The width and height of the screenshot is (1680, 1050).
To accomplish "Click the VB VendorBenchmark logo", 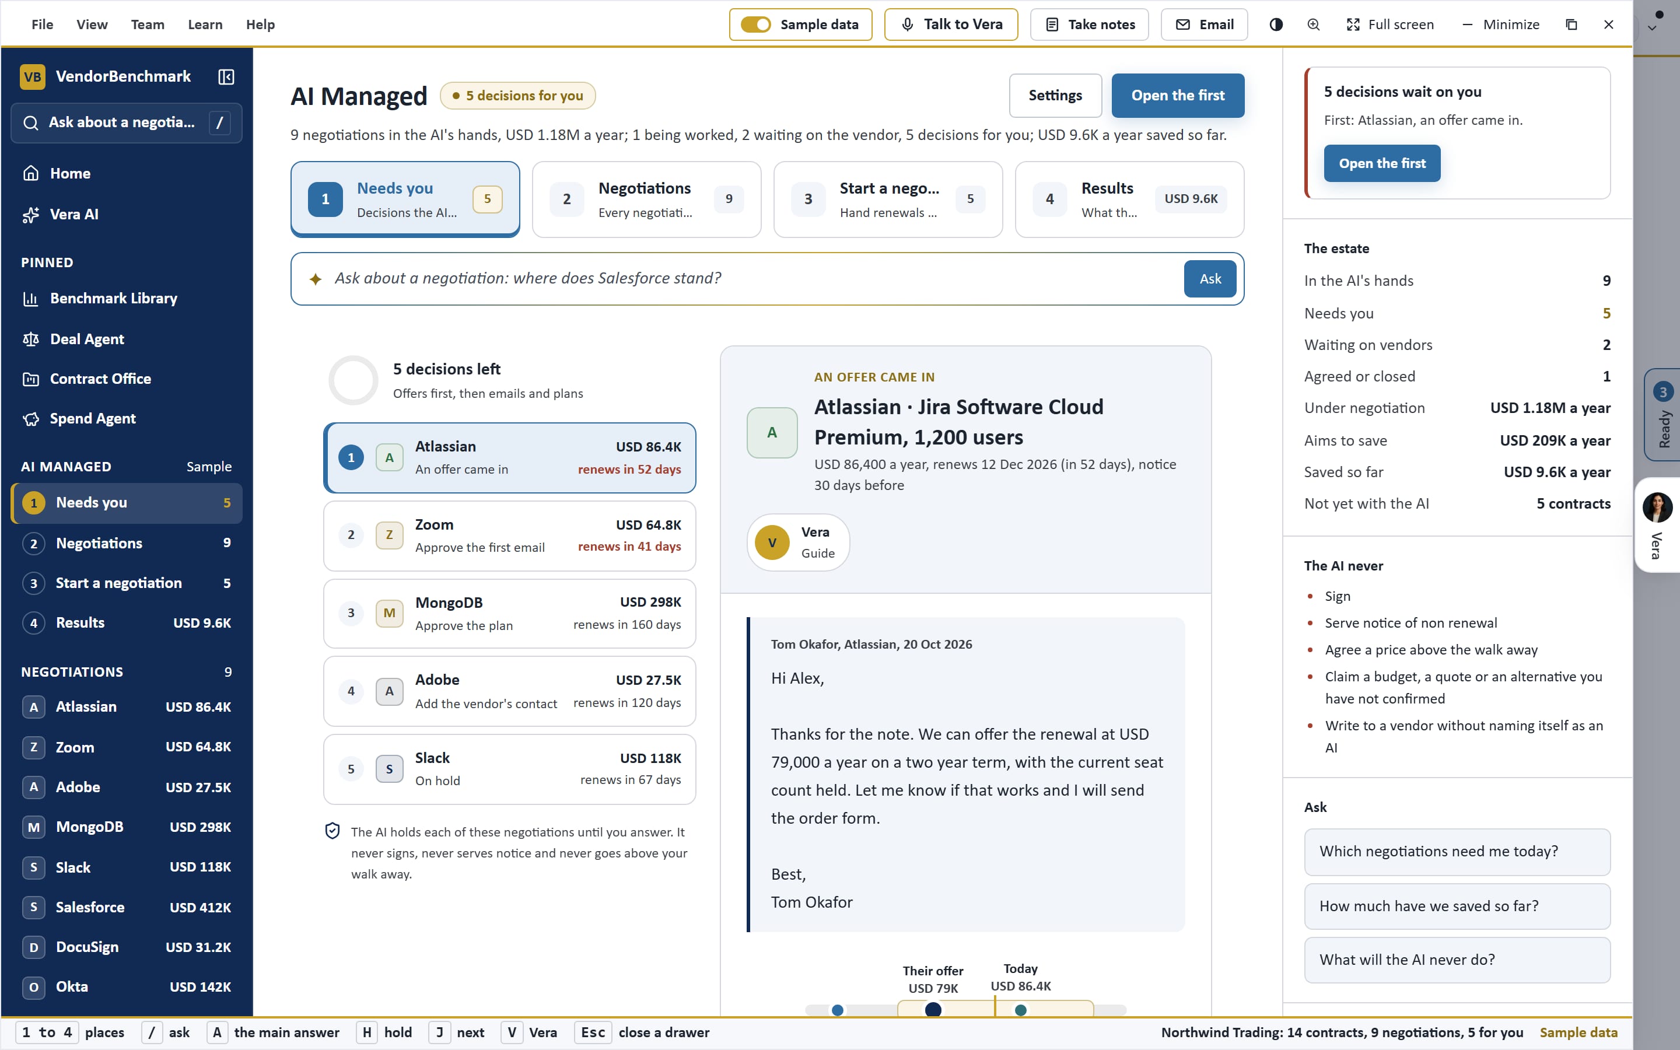I will point(33,76).
